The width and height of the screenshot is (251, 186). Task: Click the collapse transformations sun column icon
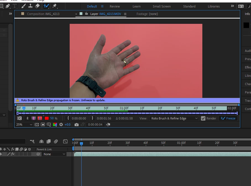[4, 149]
